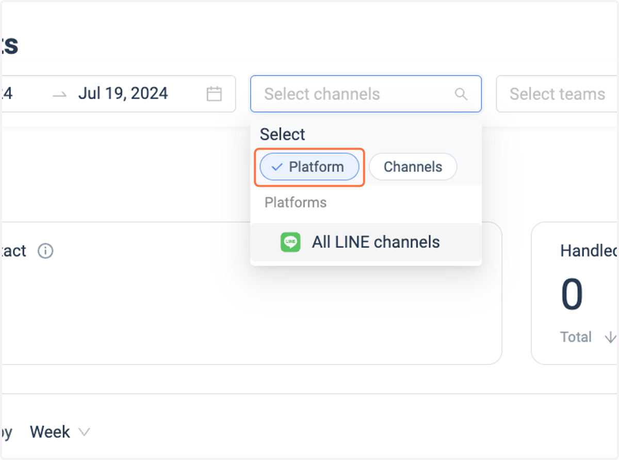Click the Total label in Handled card

pyautogui.click(x=576, y=337)
